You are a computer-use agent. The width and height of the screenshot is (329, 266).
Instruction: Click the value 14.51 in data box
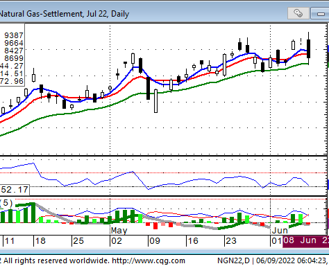[x=12, y=73]
